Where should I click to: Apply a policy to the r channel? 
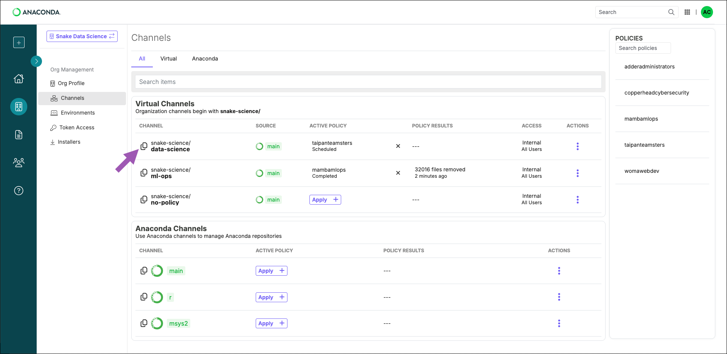click(272, 297)
